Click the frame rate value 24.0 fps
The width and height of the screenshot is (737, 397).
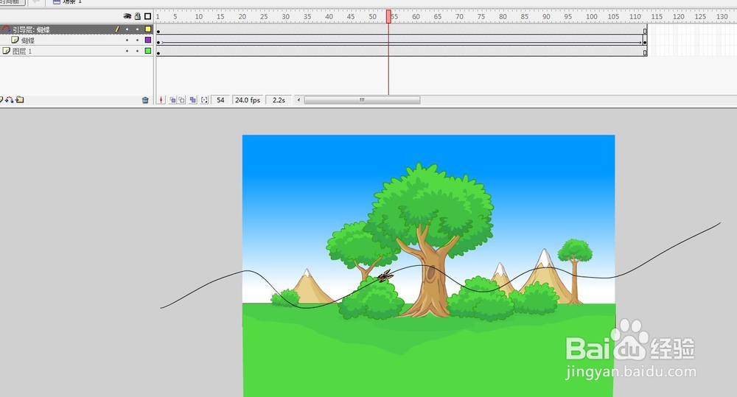(x=248, y=100)
